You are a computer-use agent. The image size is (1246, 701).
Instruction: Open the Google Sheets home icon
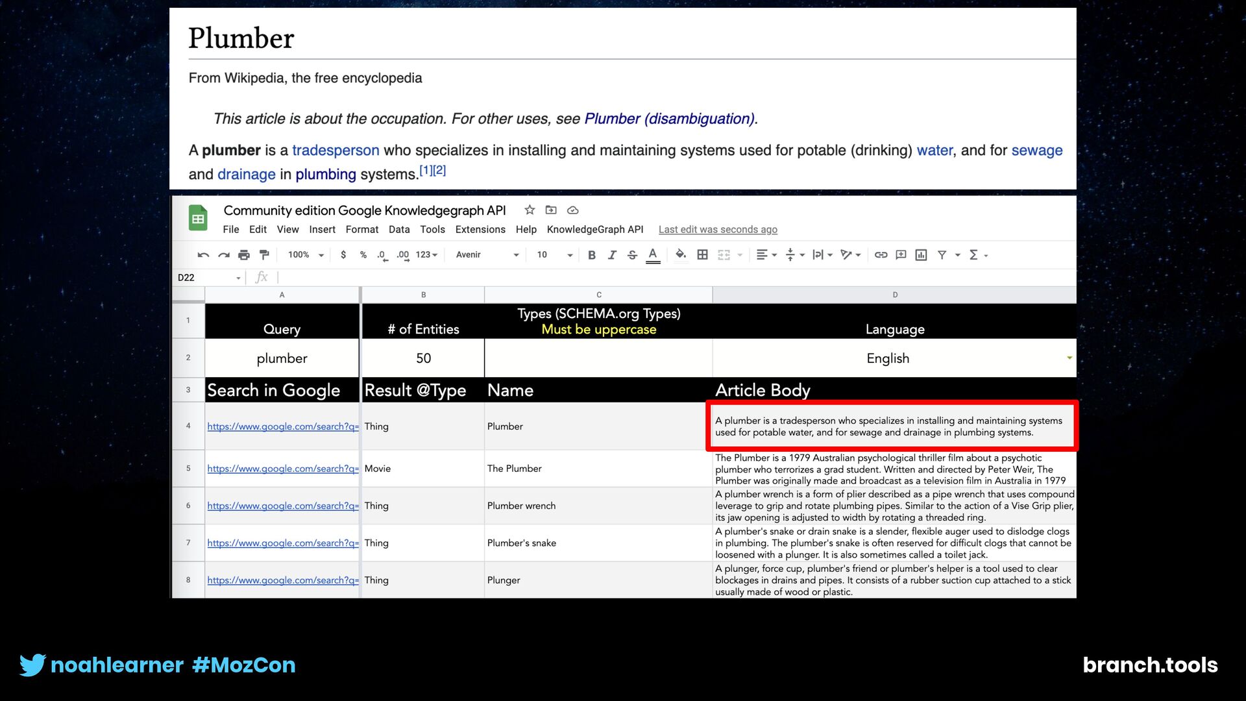198,218
